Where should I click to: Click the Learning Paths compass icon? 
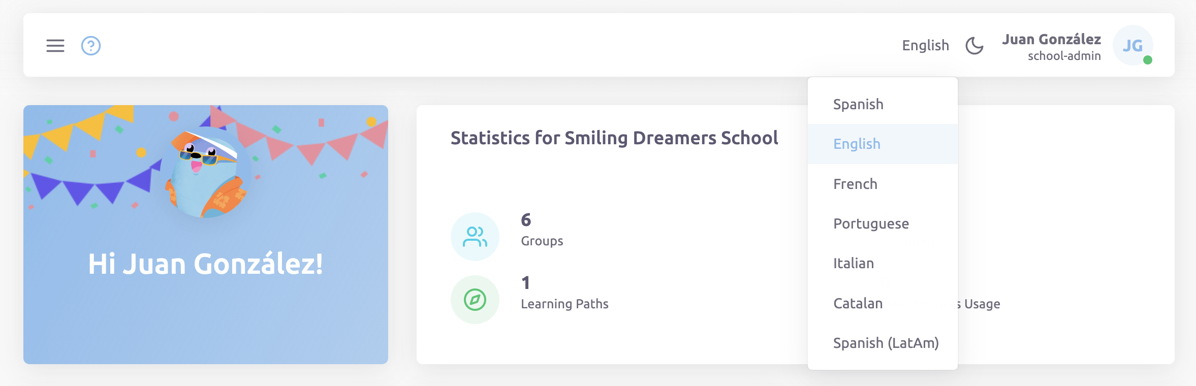click(x=475, y=300)
